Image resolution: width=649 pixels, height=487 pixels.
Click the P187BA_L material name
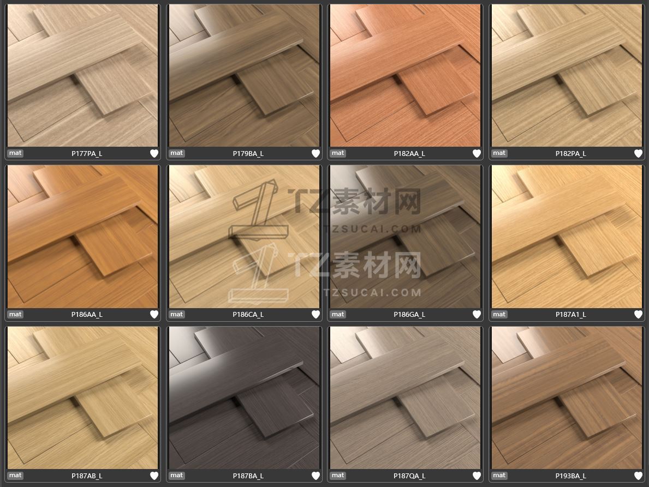click(248, 476)
